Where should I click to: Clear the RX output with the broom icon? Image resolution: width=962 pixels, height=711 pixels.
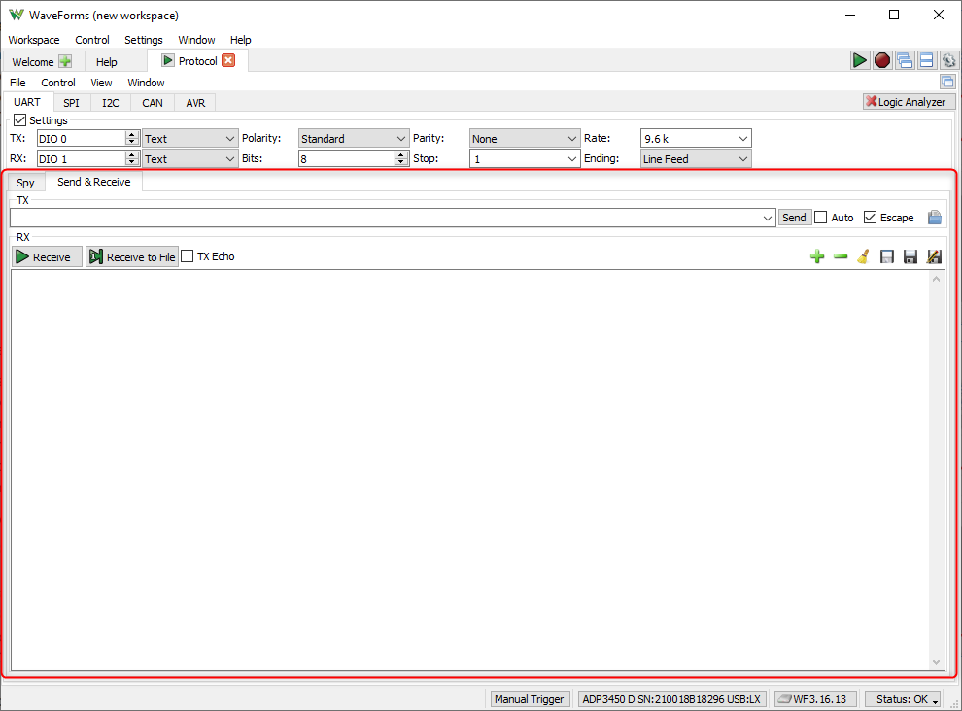864,256
